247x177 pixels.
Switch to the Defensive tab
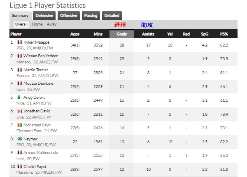pyautogui.click(x=44, y=15)
